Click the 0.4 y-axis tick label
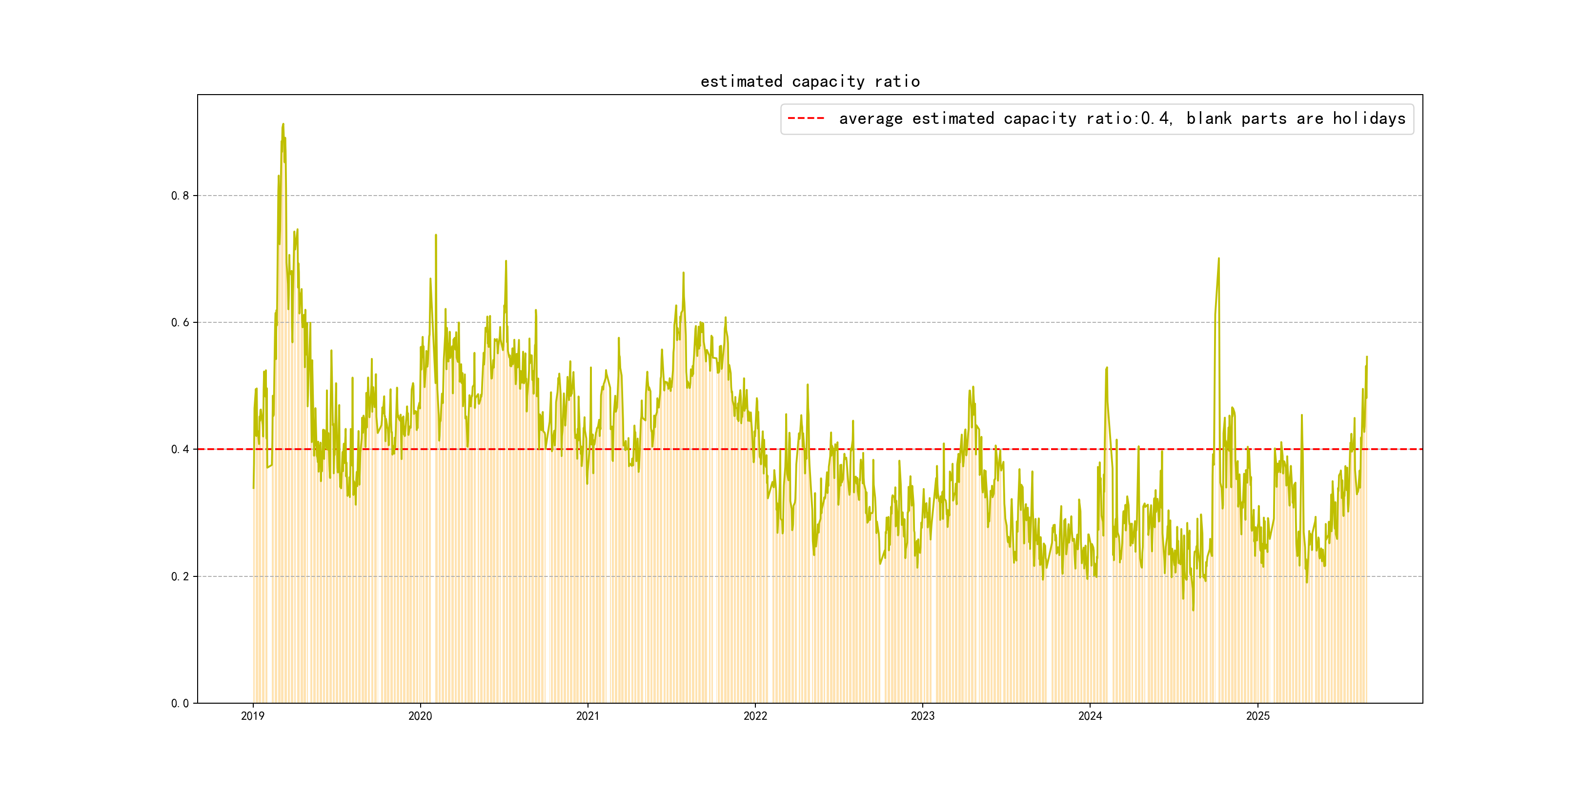The image size is (1581, 790). (180, 449)
